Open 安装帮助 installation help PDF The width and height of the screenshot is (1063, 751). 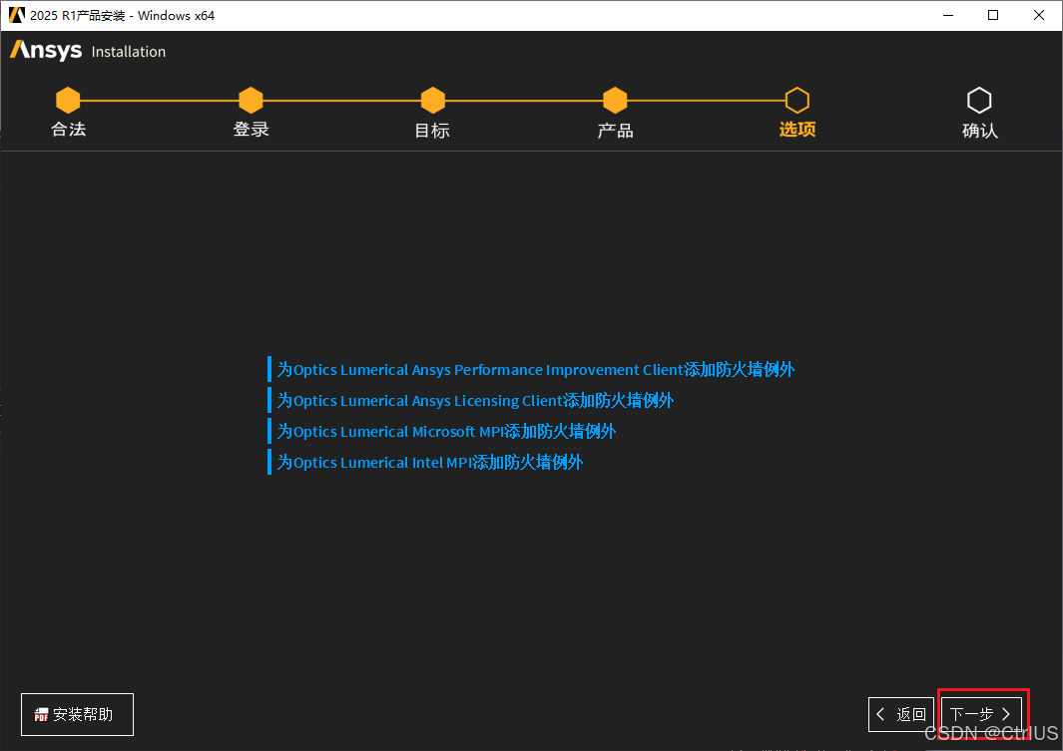(x=77, y=714)
